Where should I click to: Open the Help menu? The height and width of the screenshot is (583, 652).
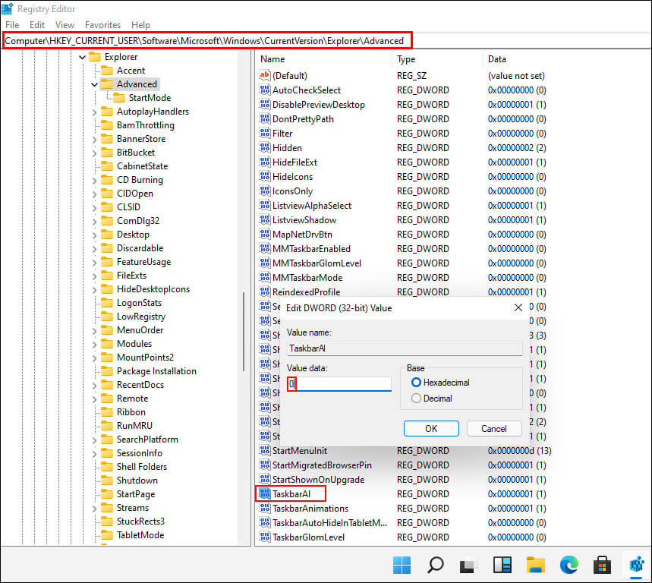click(140, 25)
